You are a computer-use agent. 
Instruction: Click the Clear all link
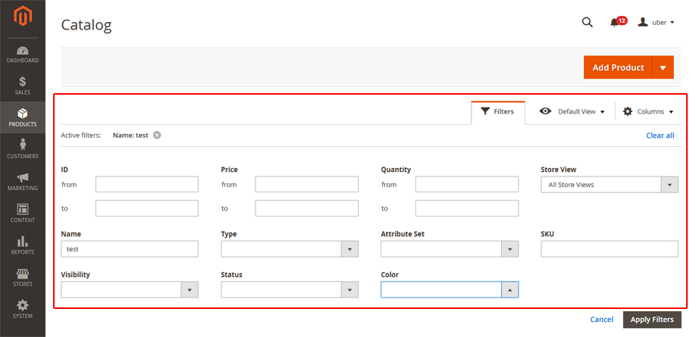660,136
